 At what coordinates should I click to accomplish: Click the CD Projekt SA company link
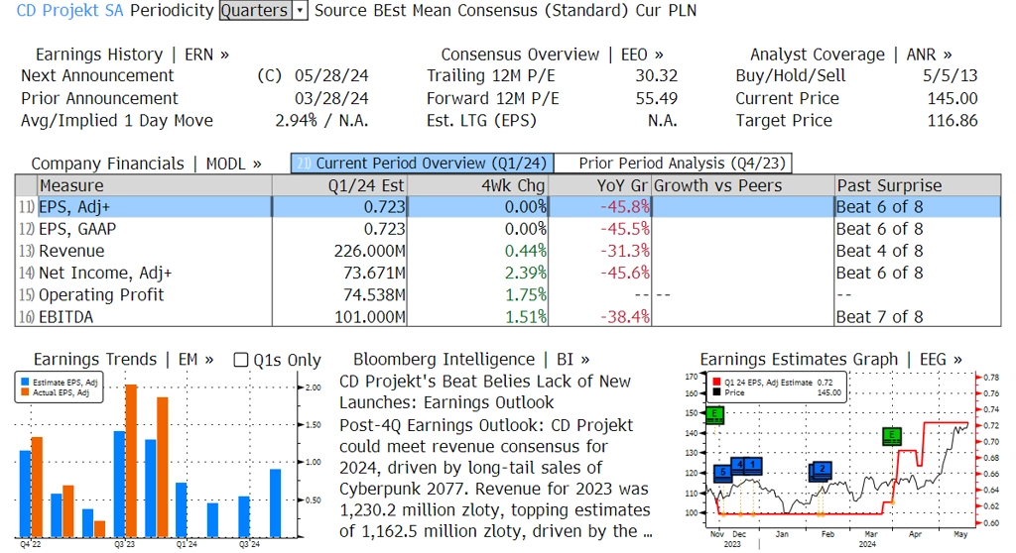(70, 10)
